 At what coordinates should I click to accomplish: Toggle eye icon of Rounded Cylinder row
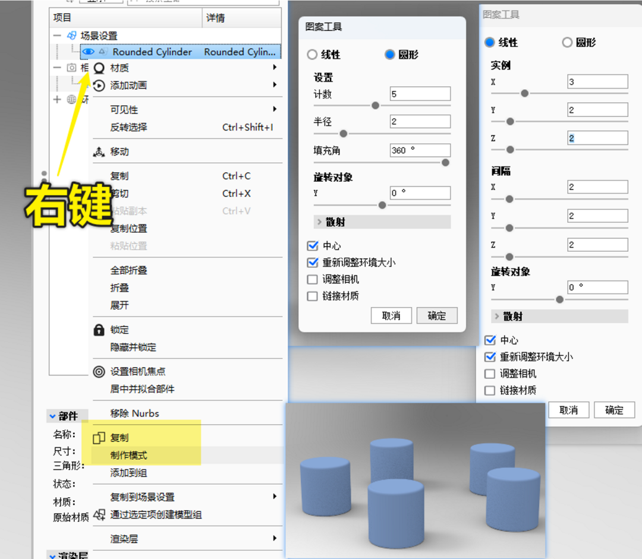click(x=89, y=52)
